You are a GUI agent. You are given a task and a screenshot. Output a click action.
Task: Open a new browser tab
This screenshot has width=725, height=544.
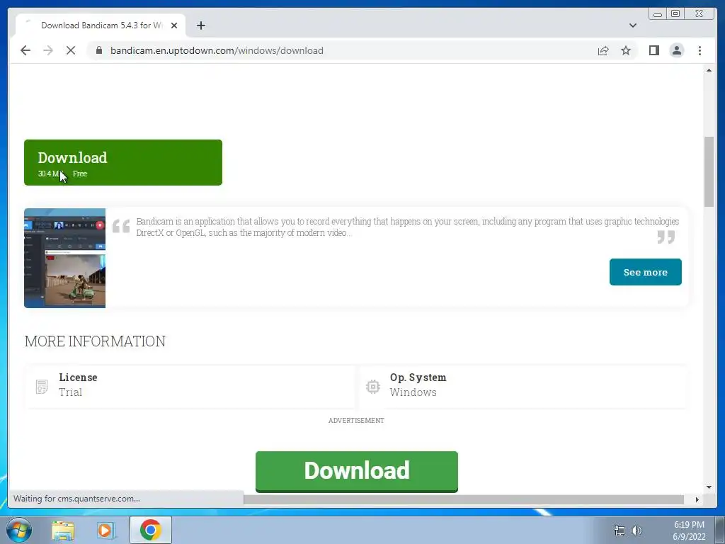(200, 25)
